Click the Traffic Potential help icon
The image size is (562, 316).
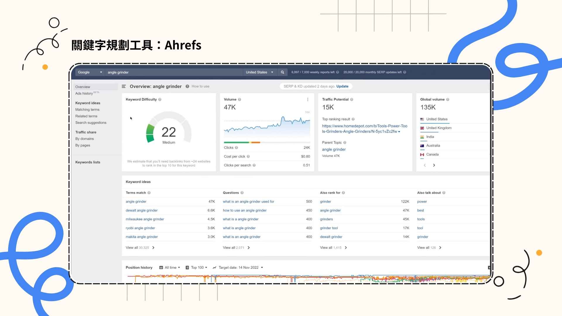coord(352,99)
